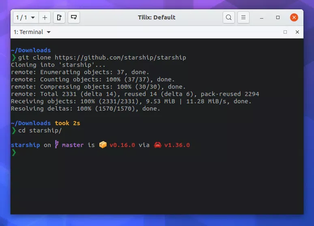Click the 'master' branch name in the prompt

coord(72,145)
